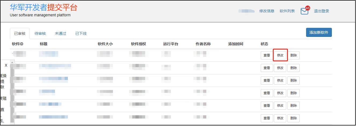Switch to the 待审核 tab
The height and width of the screenshot is (126, 356).
pos(40,33)
